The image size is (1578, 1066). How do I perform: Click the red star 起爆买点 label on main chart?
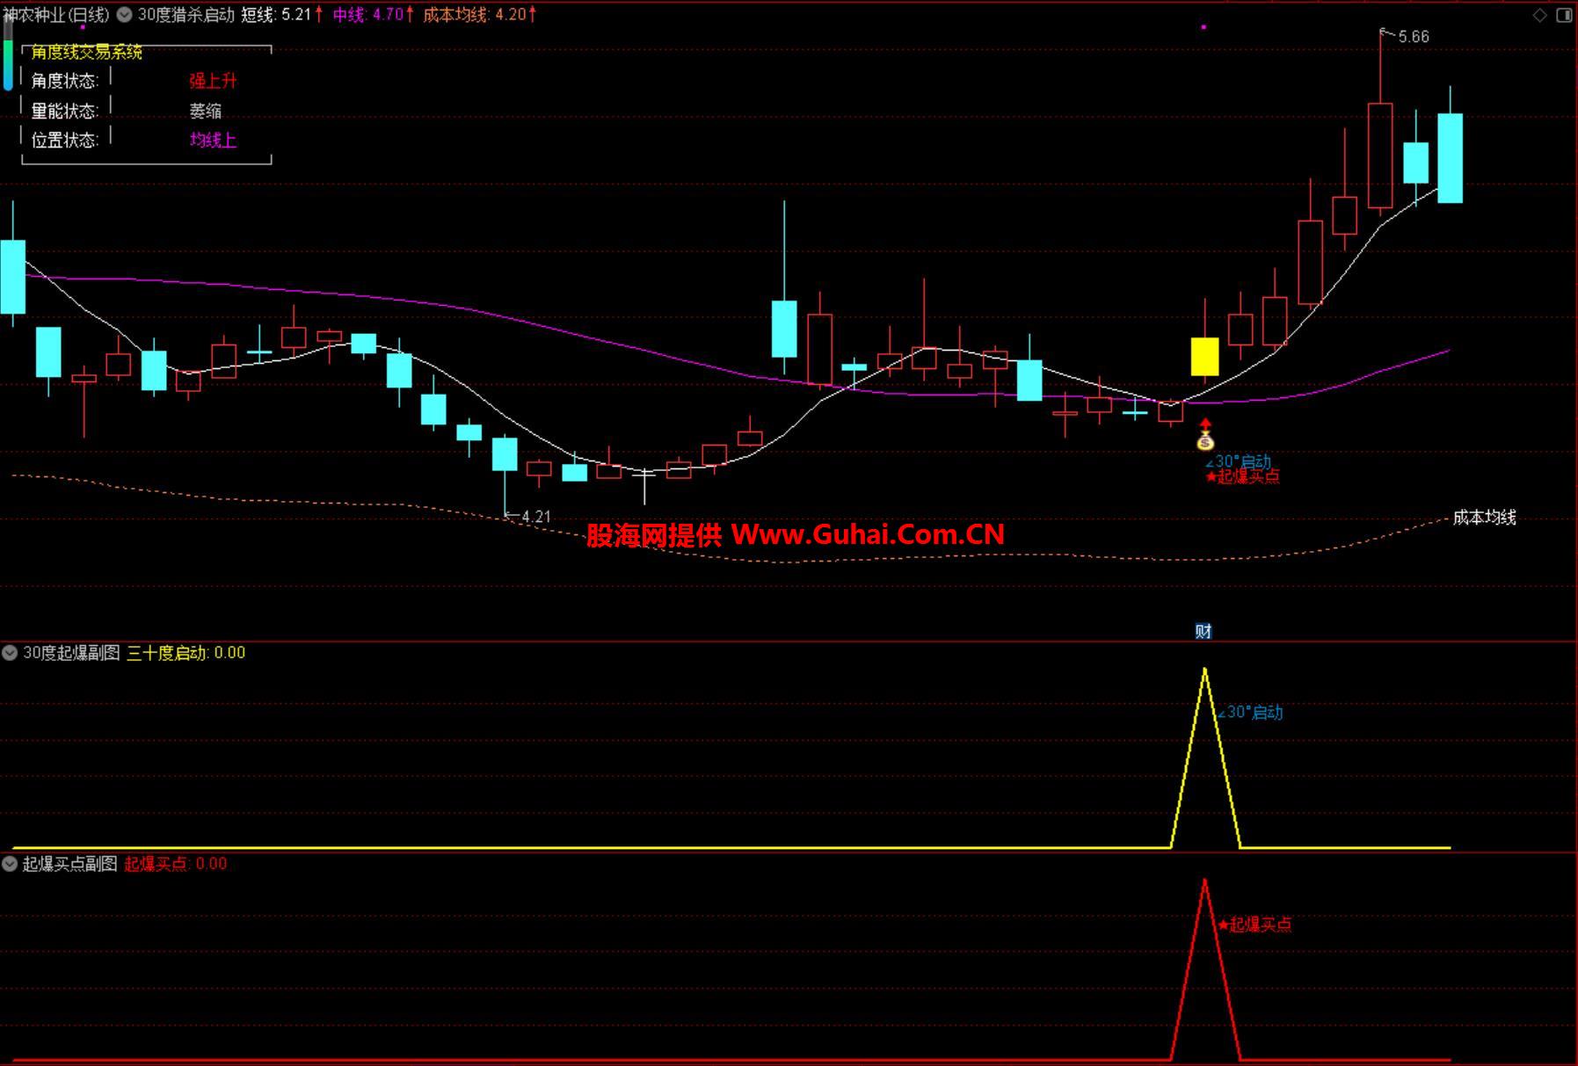click(x=1243, y=477)
